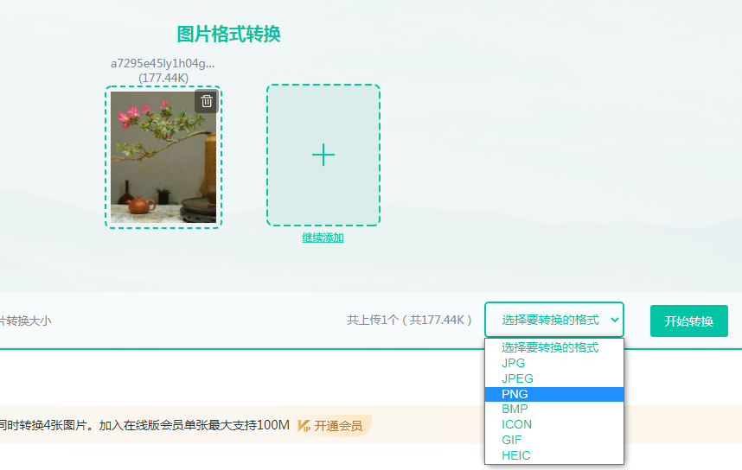Click the flower bonsai image thumbnail
The width and height of the screenshot is (742, 470).
pyautogui.click(x=163, y=157)
